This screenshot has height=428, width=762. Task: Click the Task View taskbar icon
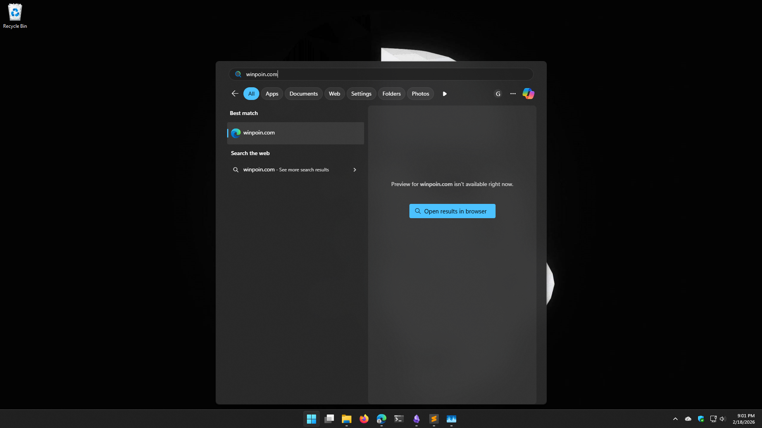pyautogui.click(x=329, y=419)
